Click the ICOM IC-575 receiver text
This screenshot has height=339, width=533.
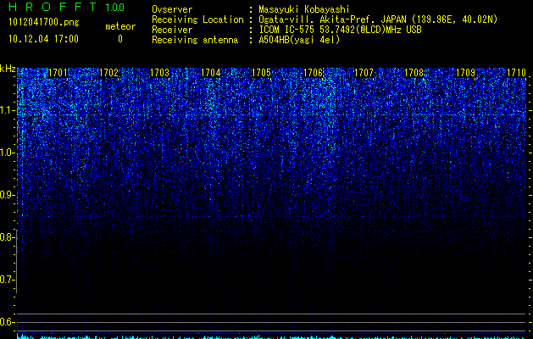pos(340,30)
